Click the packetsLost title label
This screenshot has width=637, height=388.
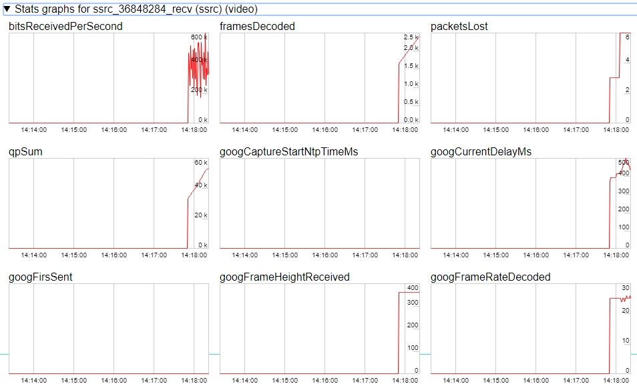pyautogui.click(x=459, y=27)
